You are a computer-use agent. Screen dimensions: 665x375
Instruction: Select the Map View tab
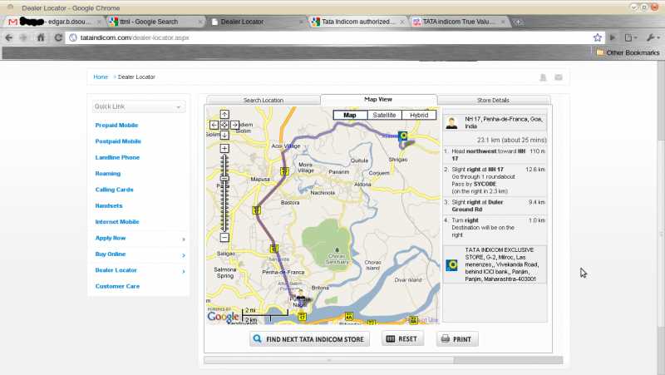click(x=378, y=99)
